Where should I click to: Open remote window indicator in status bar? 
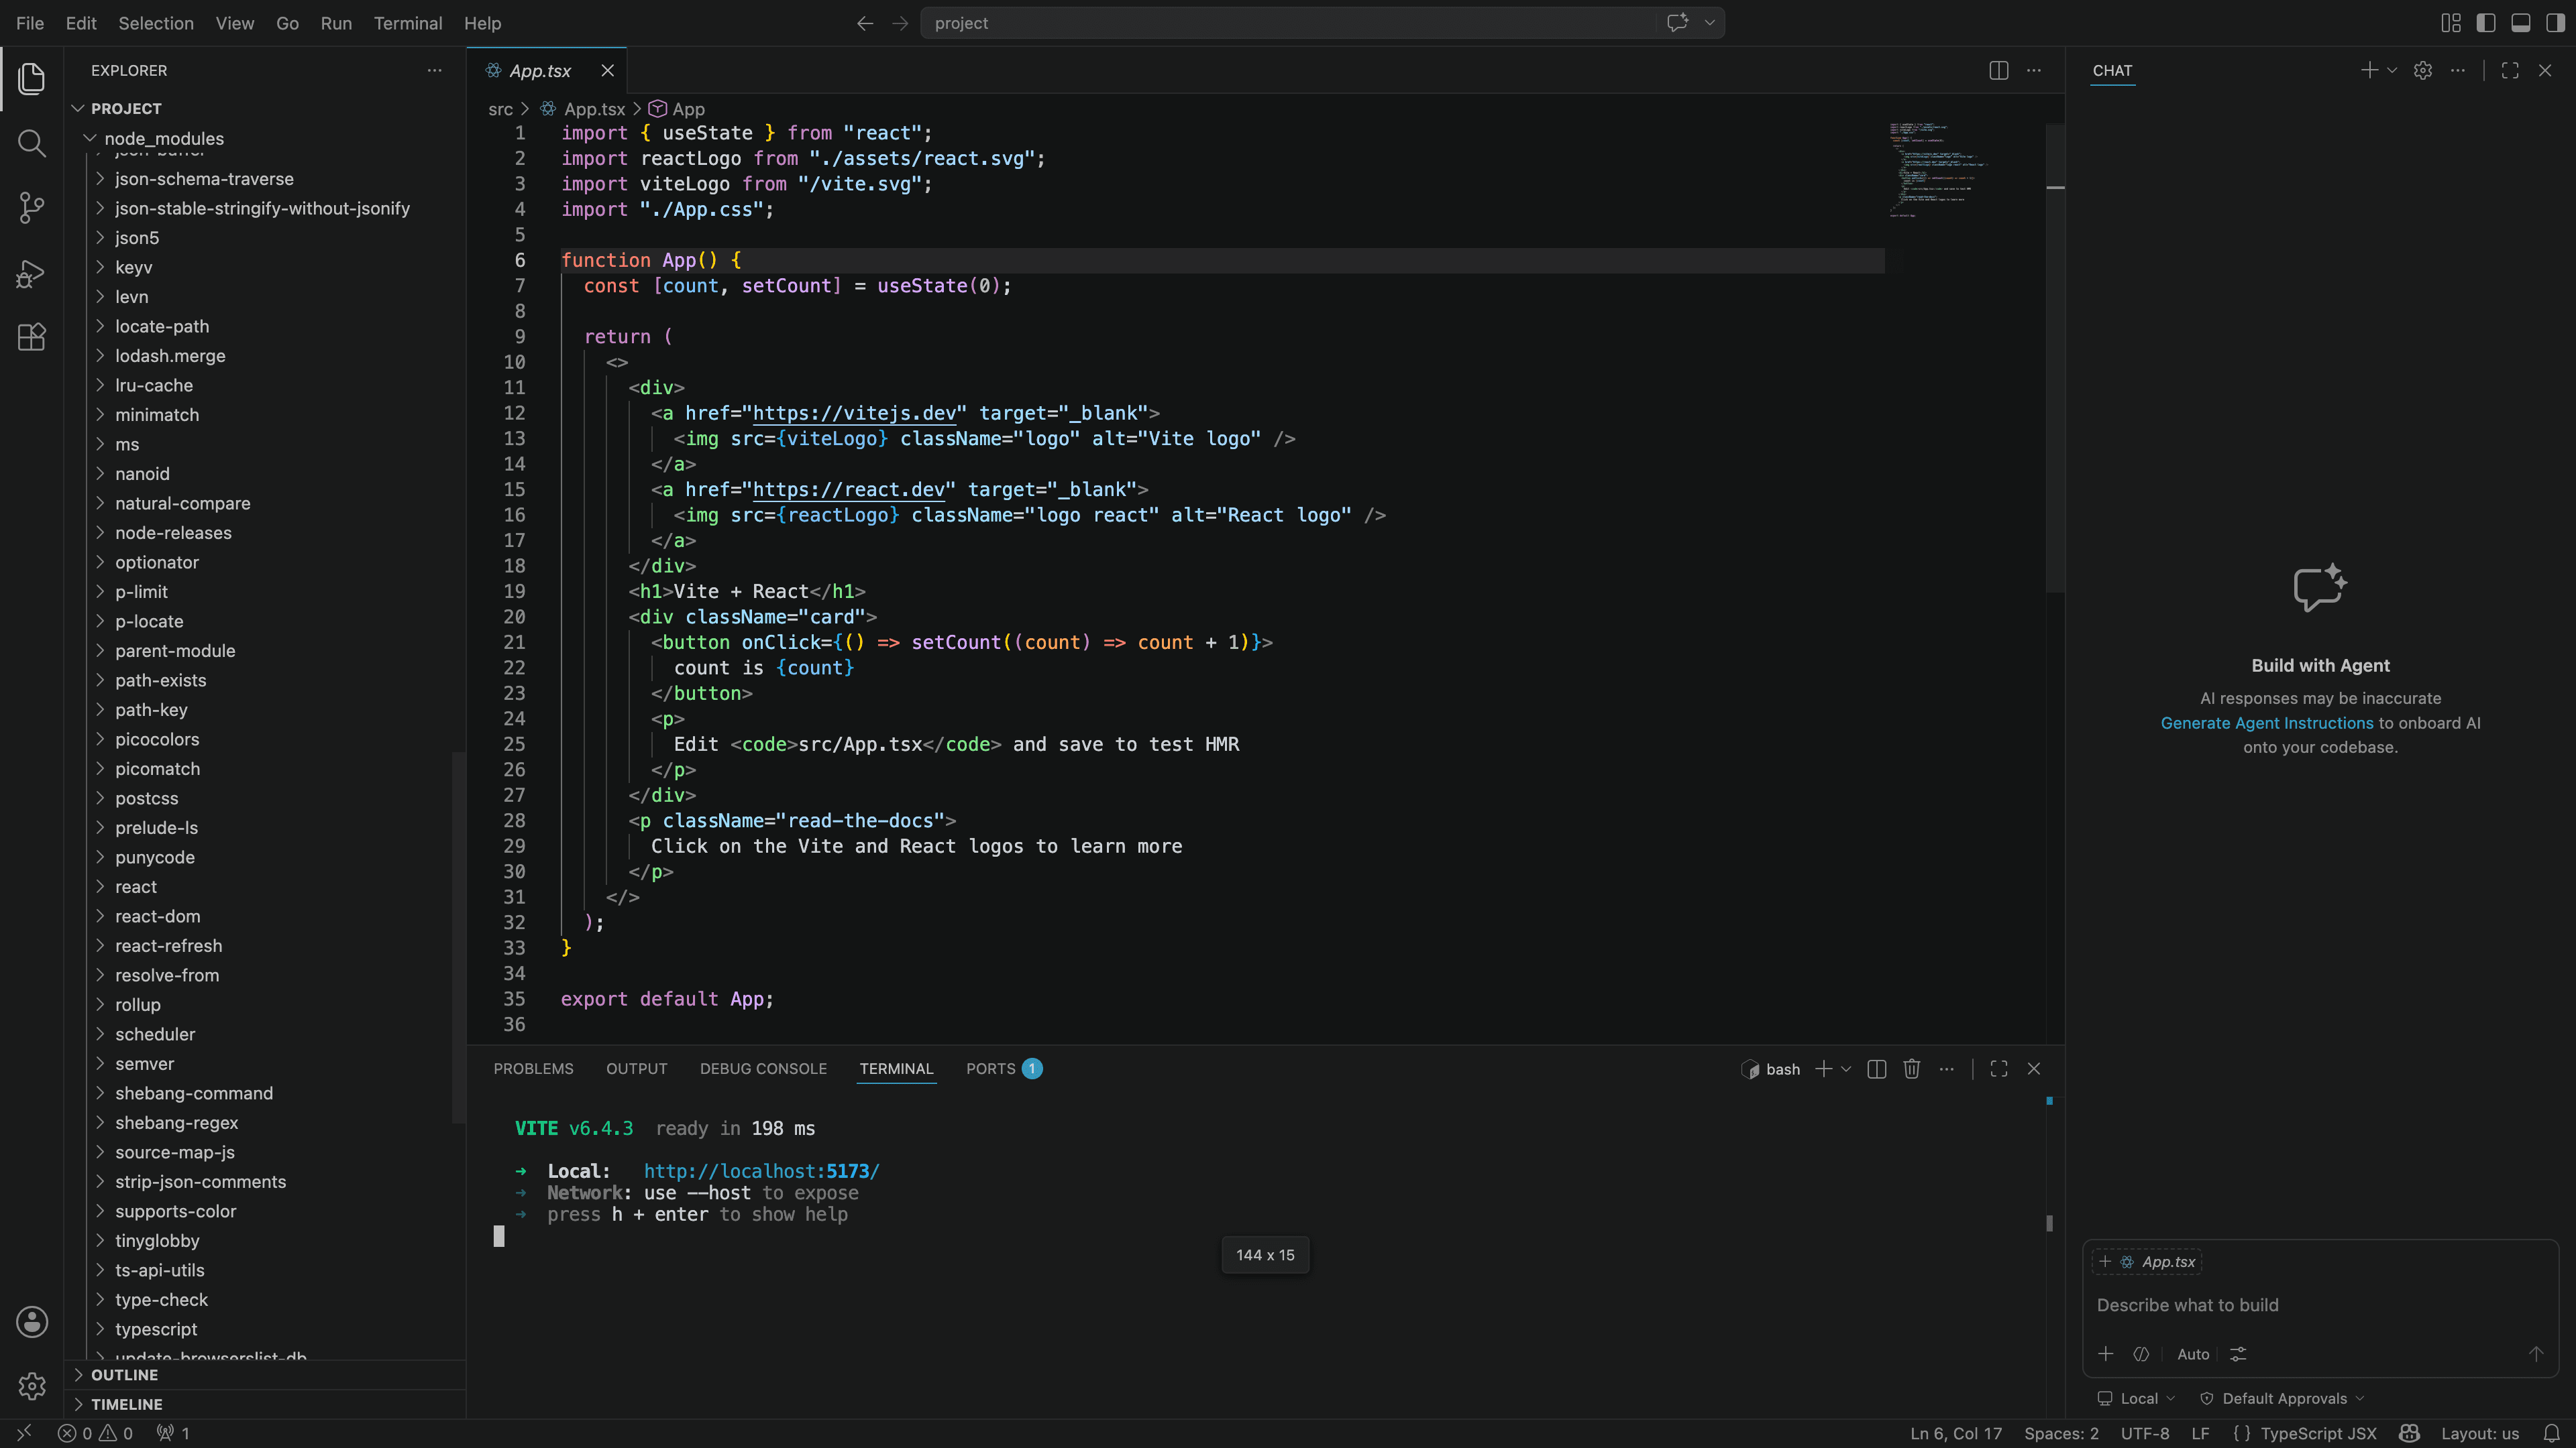coord(24,1433)
